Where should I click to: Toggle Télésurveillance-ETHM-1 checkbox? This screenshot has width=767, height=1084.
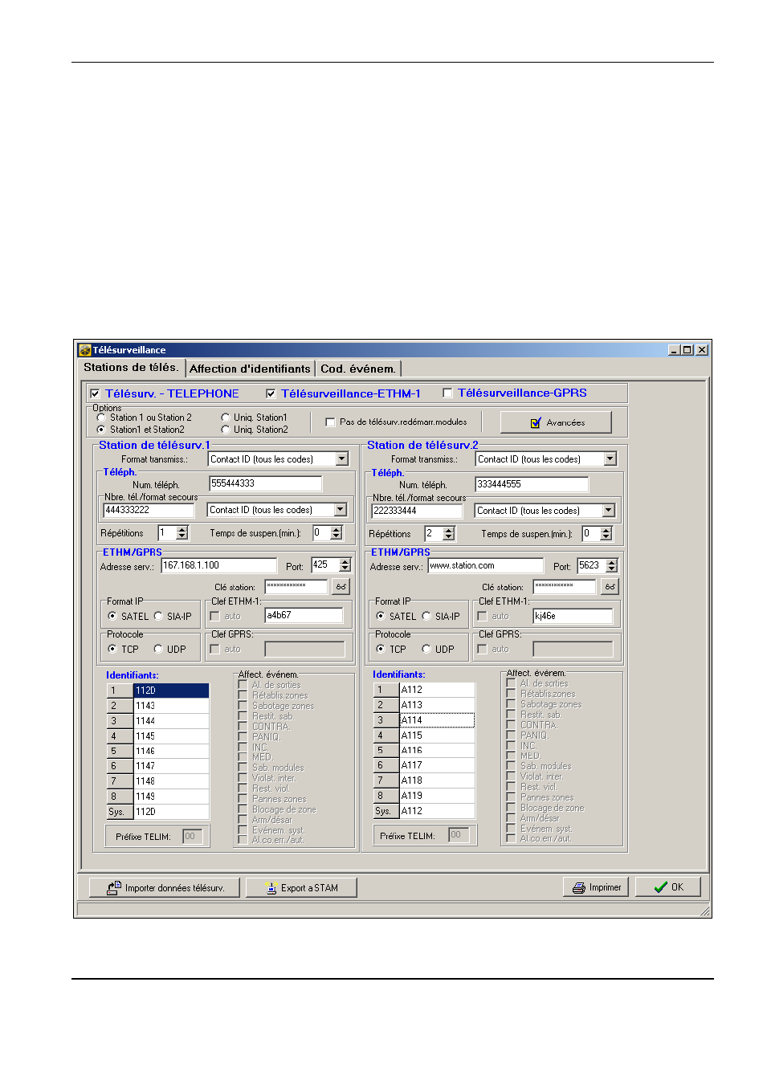[x=271, y=393]
